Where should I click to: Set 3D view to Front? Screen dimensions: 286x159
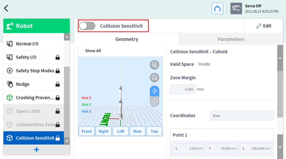point(87,131)
